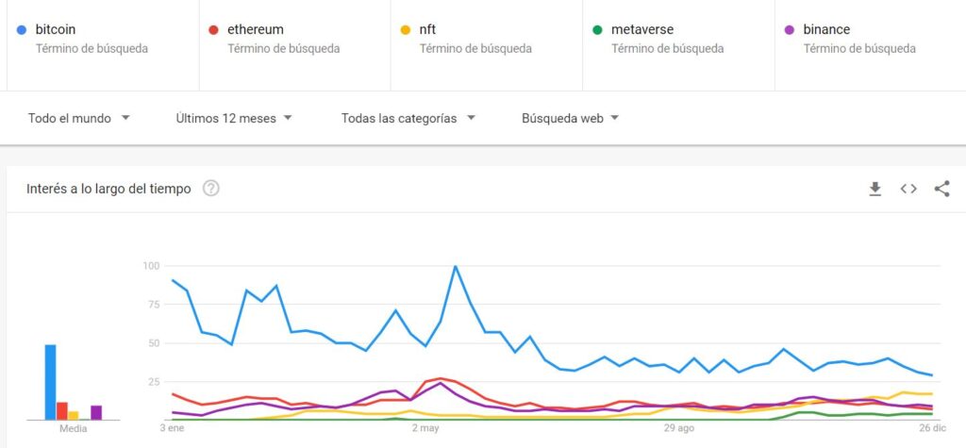Click the yellow nft color dot
The image size is (966, 448).
coord(406,29)
